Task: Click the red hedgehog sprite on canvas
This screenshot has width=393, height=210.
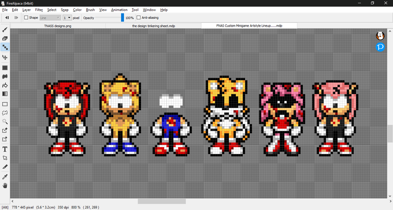Action: [x=67, y=118]
